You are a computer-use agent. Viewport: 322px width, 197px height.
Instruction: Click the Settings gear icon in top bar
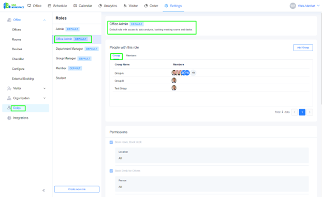[x=166, y=6]
